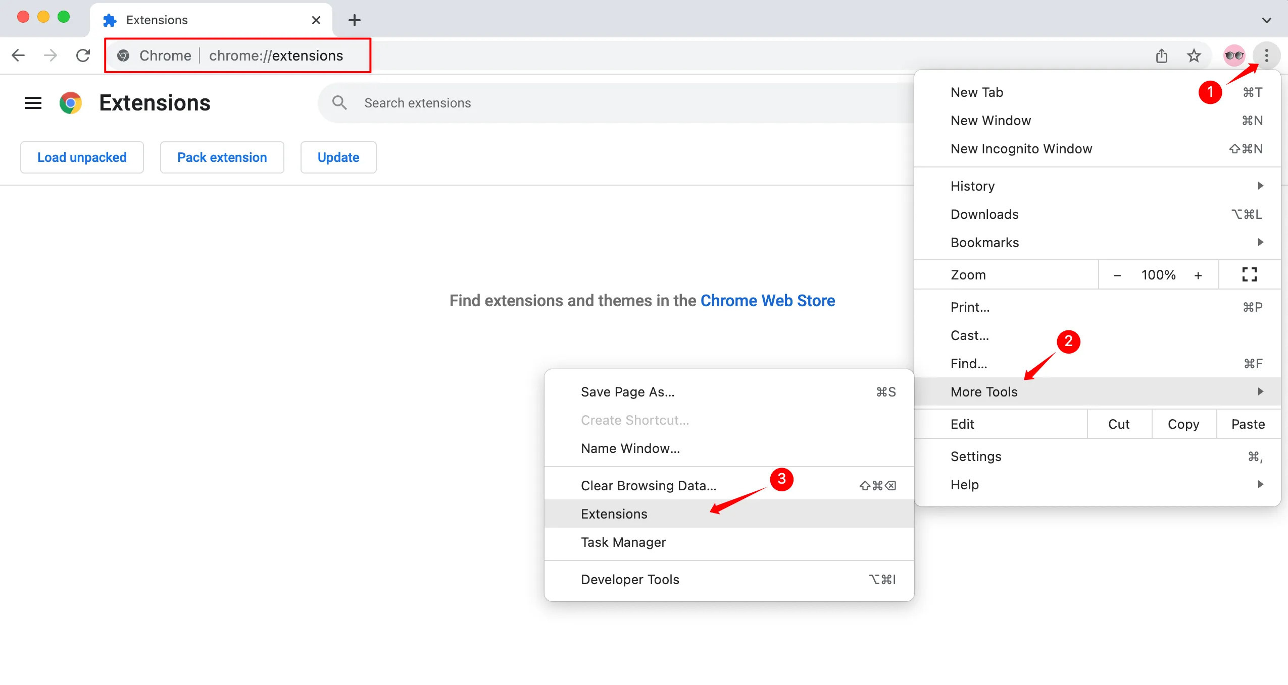The width and height of the screenshot is (1288, 685).
Task: Click the Pack extension button
Action: (221, 156)
